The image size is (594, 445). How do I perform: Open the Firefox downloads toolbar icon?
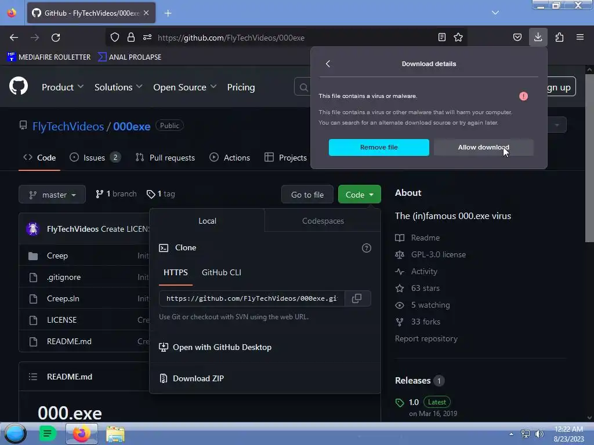point(538,37)
